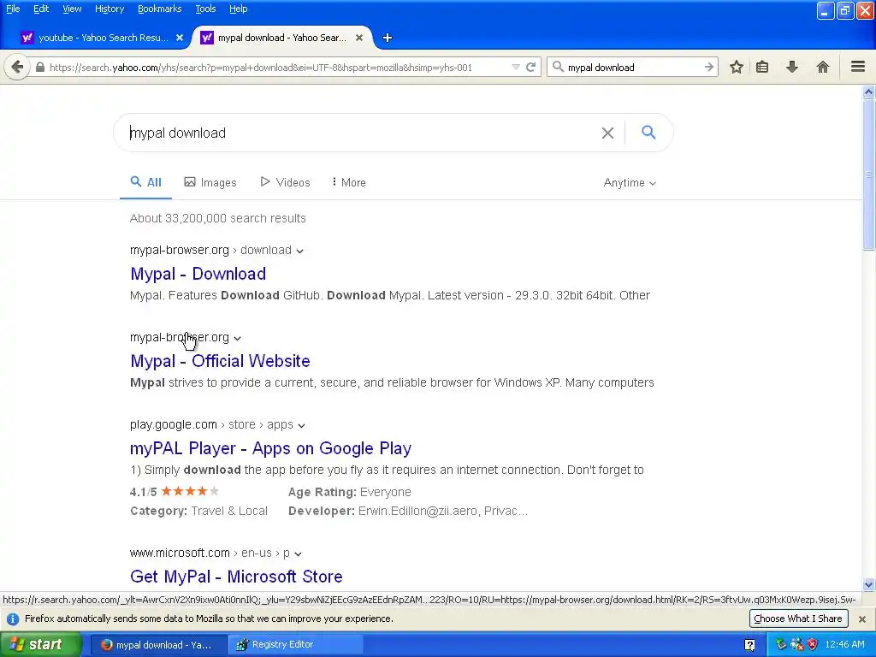The width and height of the screenshot is (876, 657).
Task: Open myPAL Player Google Play link
Action: [270, 448]
